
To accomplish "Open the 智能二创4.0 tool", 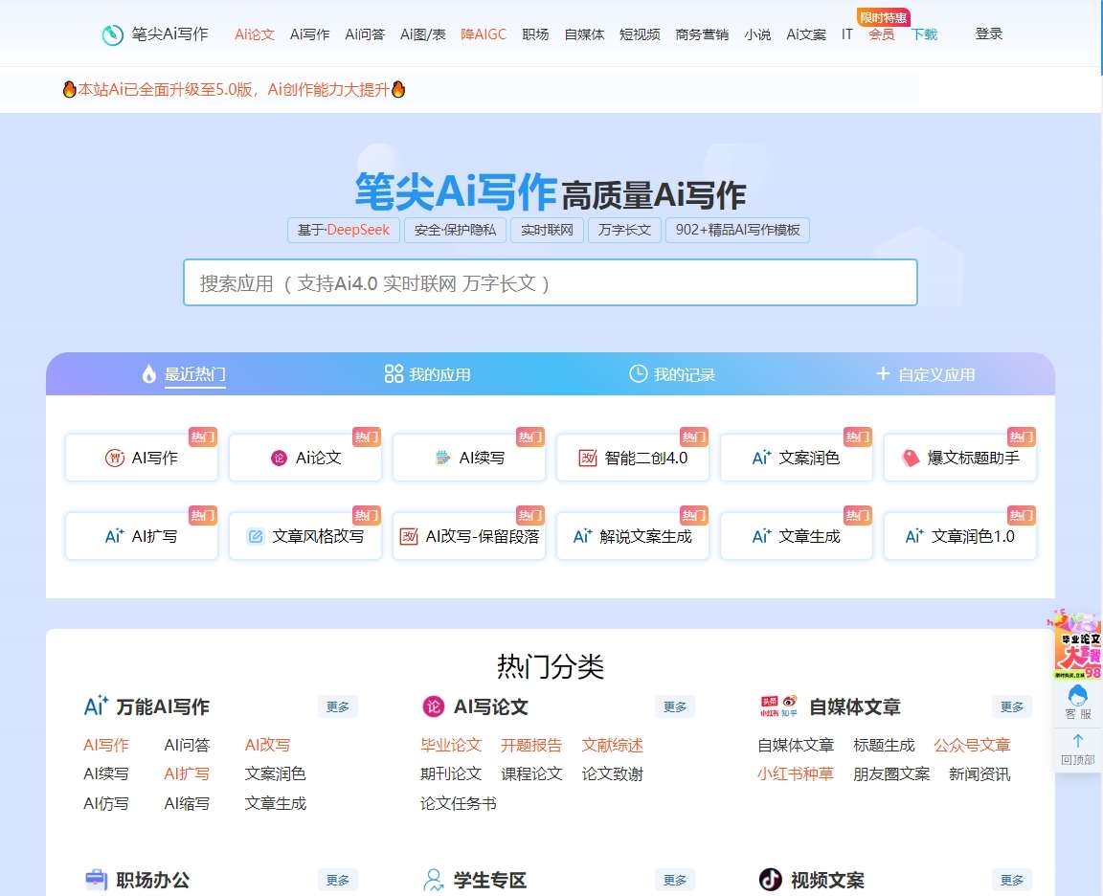I will pos(632,458).
